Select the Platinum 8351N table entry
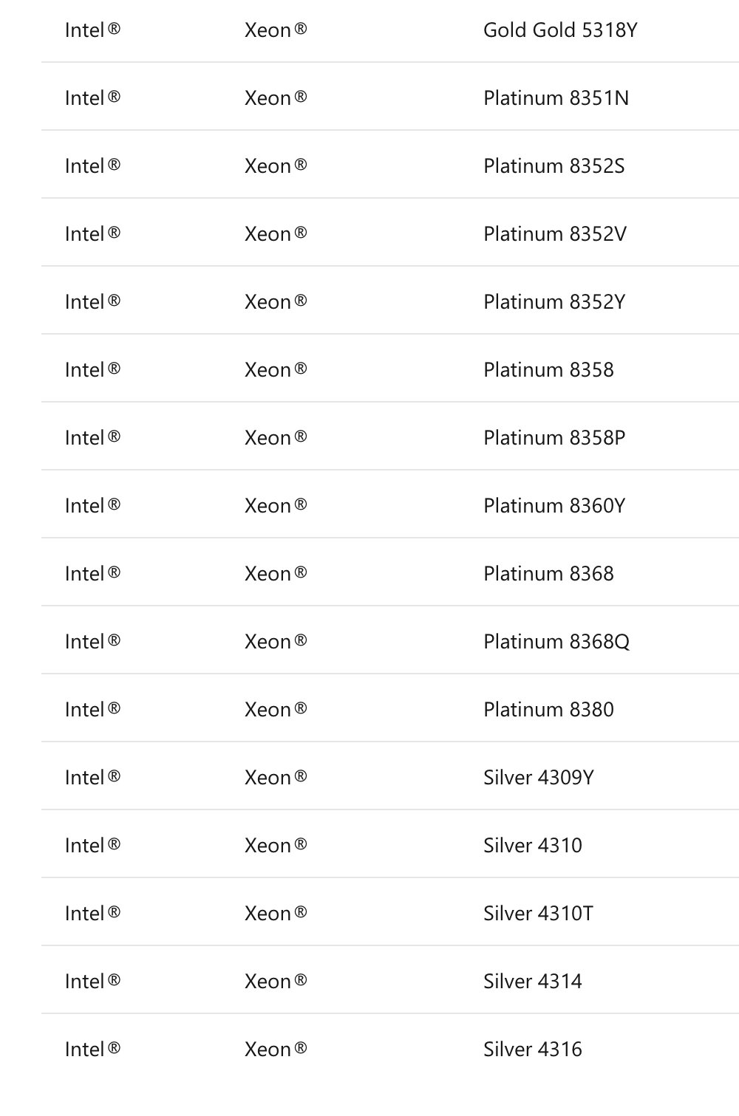The image size is (739, 1116). (x=556, y=98)
